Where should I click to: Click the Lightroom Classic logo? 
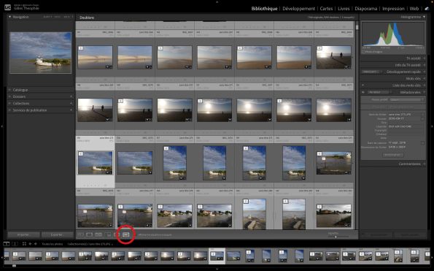tap(7, 7)
